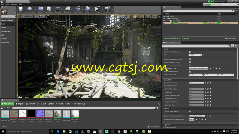Viewport: 239px width, 134px height.
Task: Click the Search Classes field
Action: pyautogui.click(x=8, y=16)
